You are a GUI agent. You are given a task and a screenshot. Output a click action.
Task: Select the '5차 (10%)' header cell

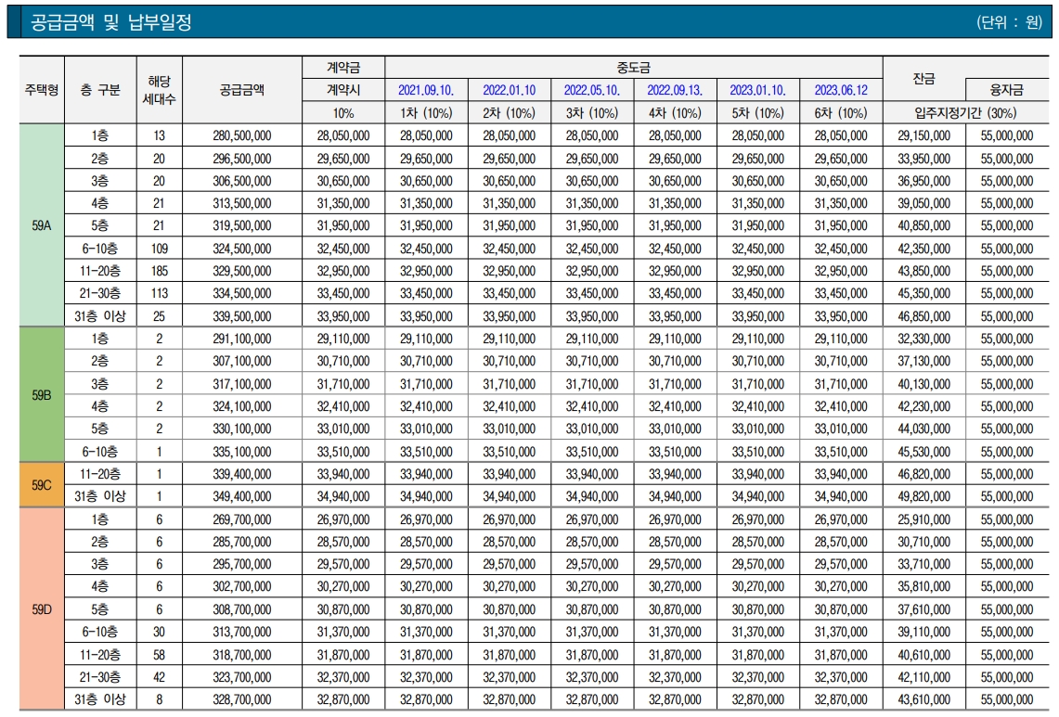757,113
